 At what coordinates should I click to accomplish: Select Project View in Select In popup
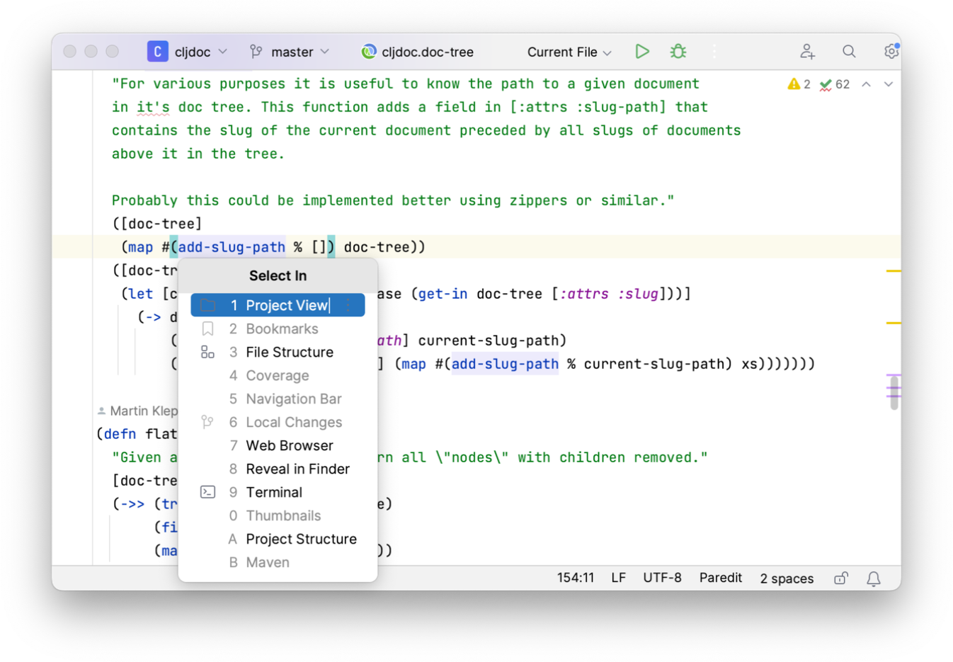[x=278, y=305]
